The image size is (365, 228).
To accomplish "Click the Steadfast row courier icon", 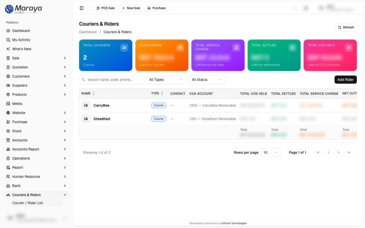I will pyautogui.click(x=86, y=119).
